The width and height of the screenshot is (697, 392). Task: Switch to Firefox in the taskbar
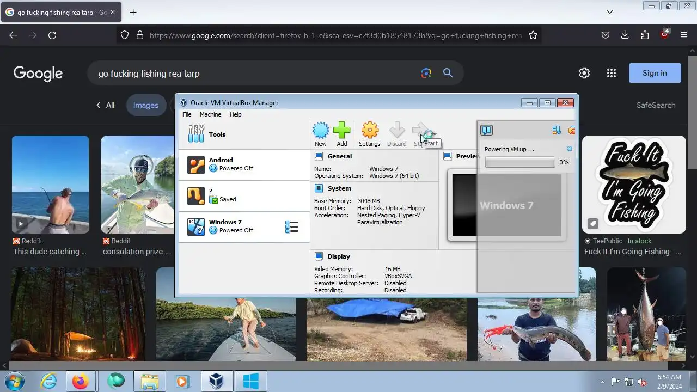(x=81, y=381)
